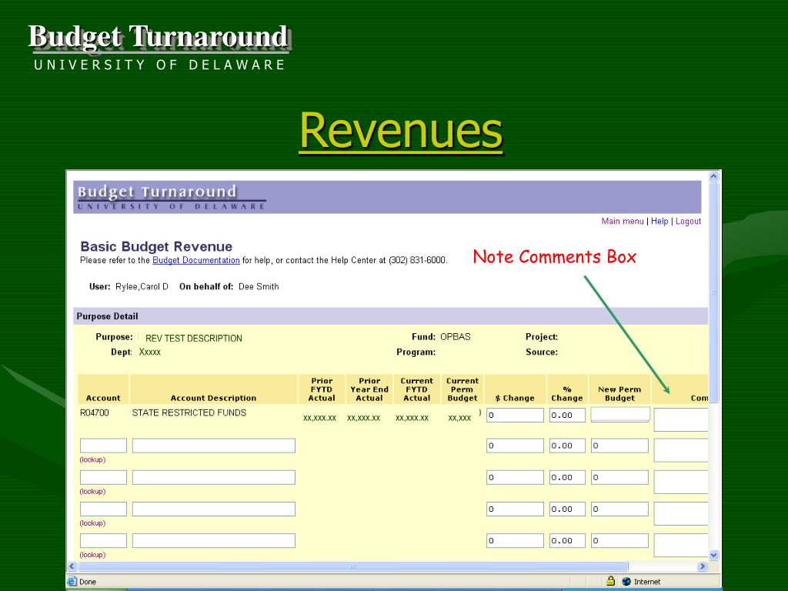
Task: Open the Budget Documentation link
Action: click(196, 260)
